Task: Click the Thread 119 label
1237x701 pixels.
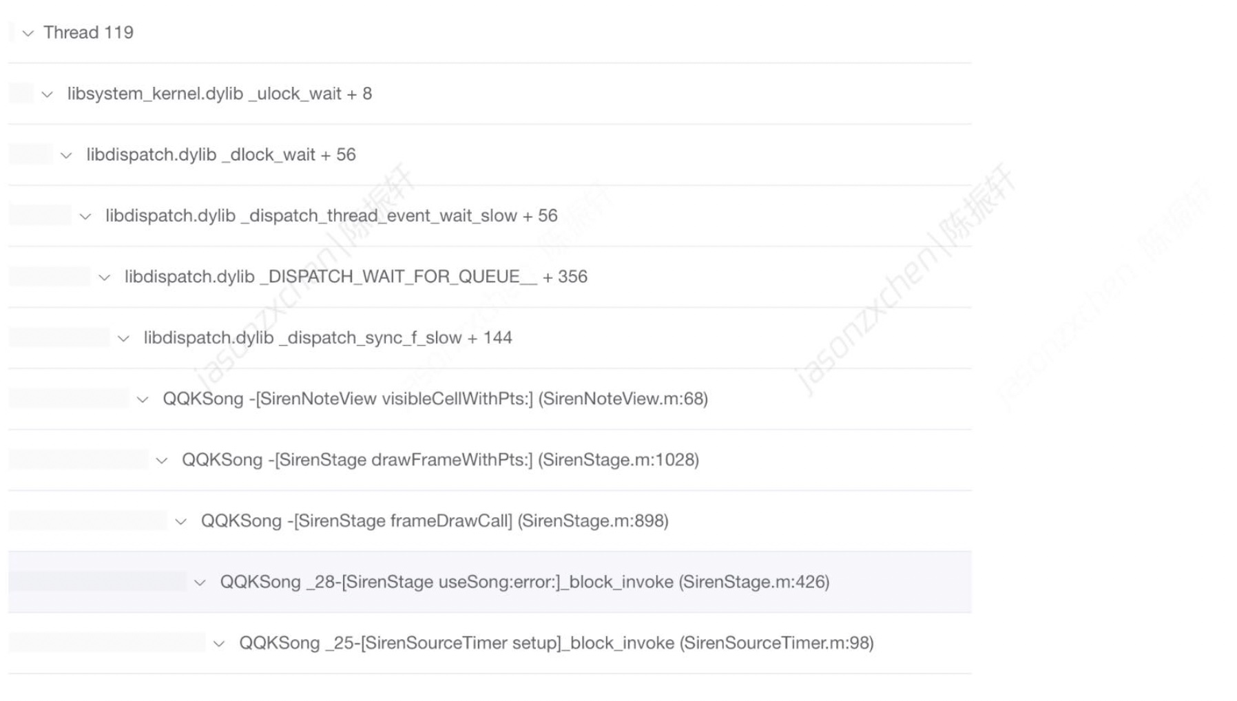Action: (88, 32)
